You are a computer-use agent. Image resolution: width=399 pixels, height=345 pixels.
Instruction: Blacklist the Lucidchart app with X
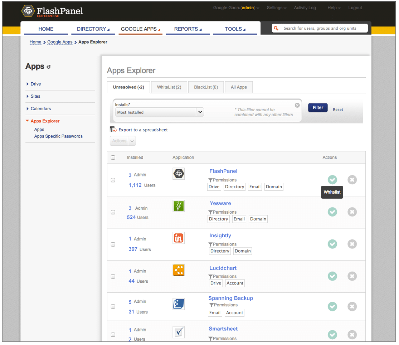click(352, 276)
